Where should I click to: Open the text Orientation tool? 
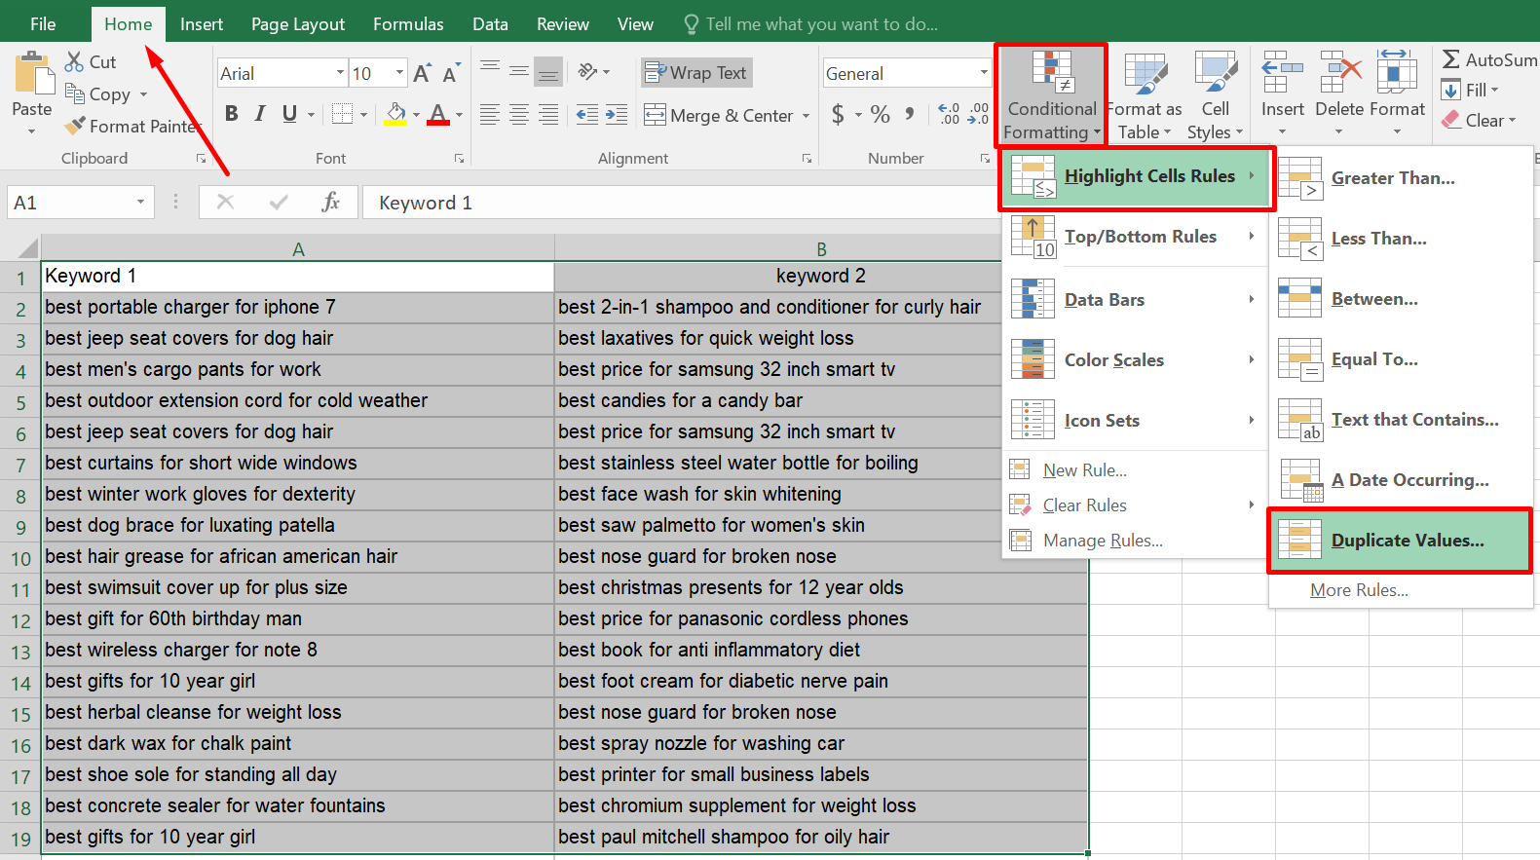tap(587, 71)
